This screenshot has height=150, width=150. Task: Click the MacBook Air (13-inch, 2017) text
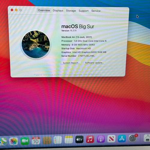76,37
